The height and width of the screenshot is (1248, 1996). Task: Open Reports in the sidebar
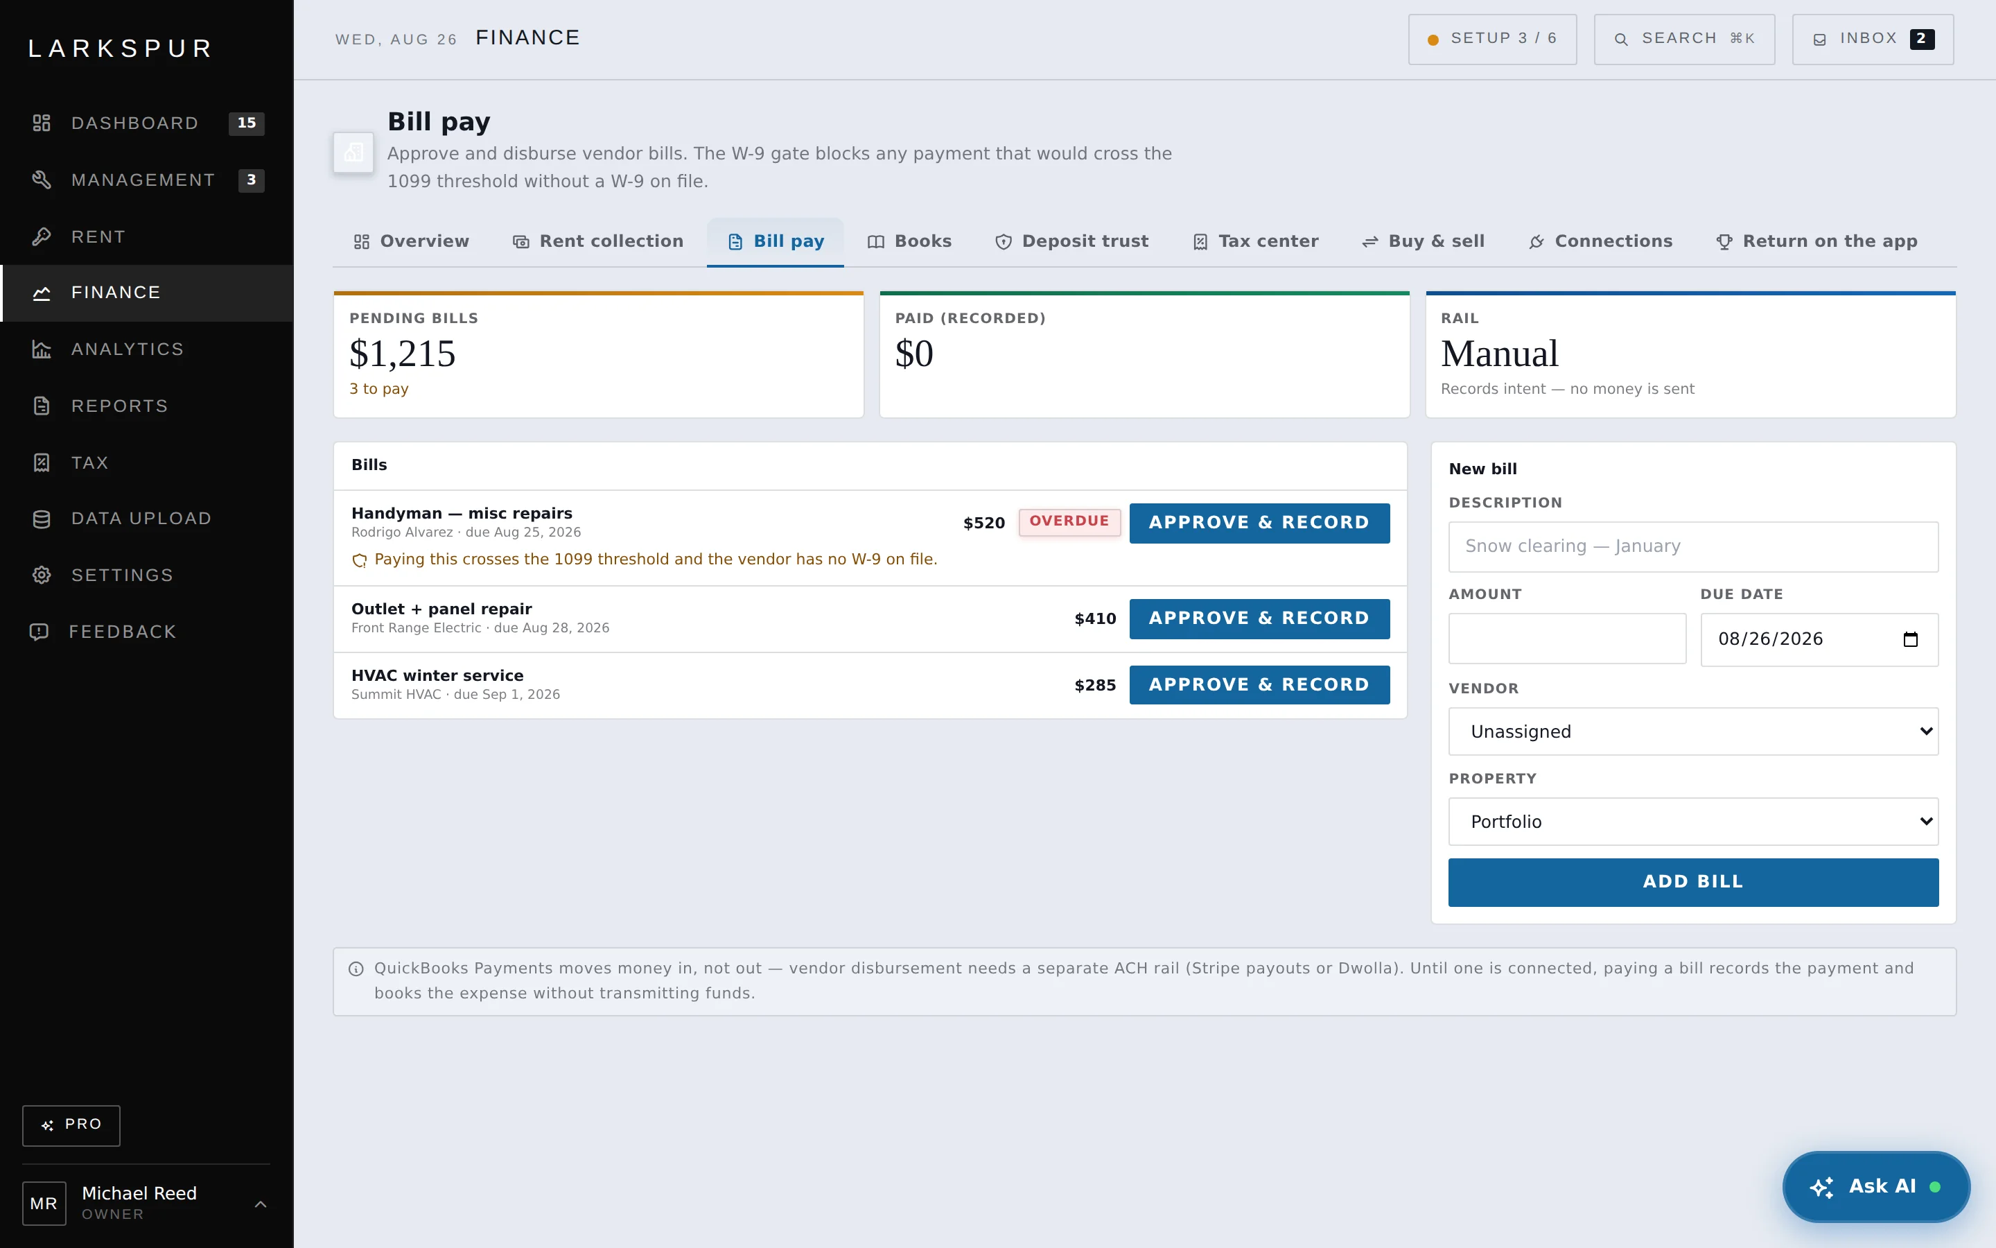click(x=147, y=406)
